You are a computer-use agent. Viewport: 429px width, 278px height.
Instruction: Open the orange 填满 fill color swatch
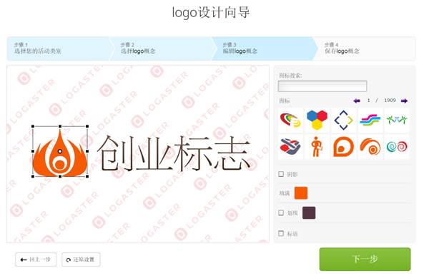301,193
